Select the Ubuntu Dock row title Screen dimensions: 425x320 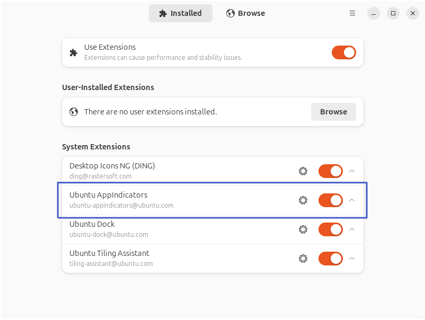click(x=92, y=224)
